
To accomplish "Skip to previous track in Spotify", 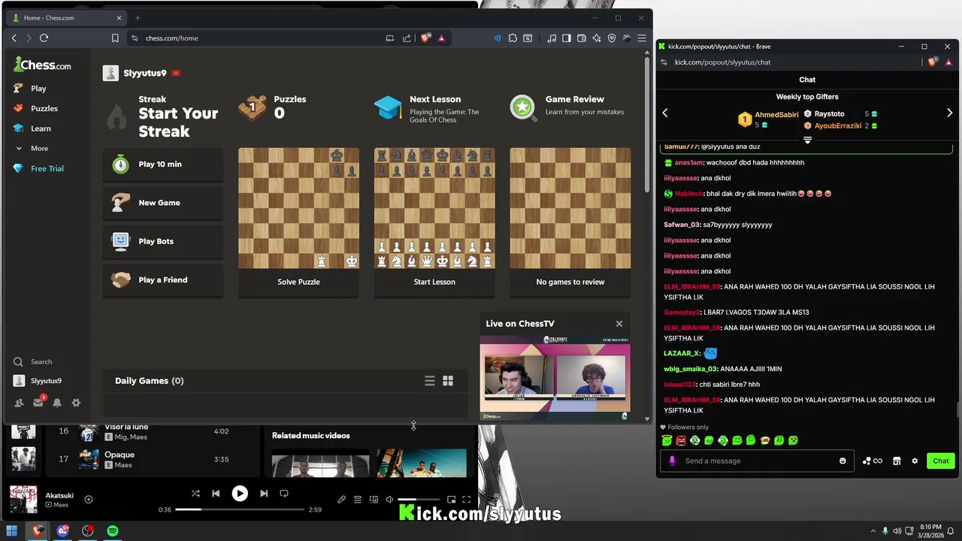I will (216, 494).
